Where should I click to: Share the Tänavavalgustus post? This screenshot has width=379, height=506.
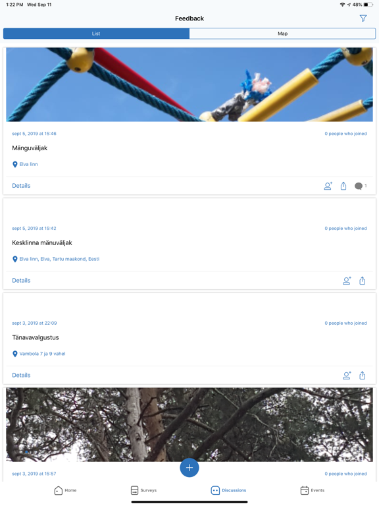click(363, 376)
